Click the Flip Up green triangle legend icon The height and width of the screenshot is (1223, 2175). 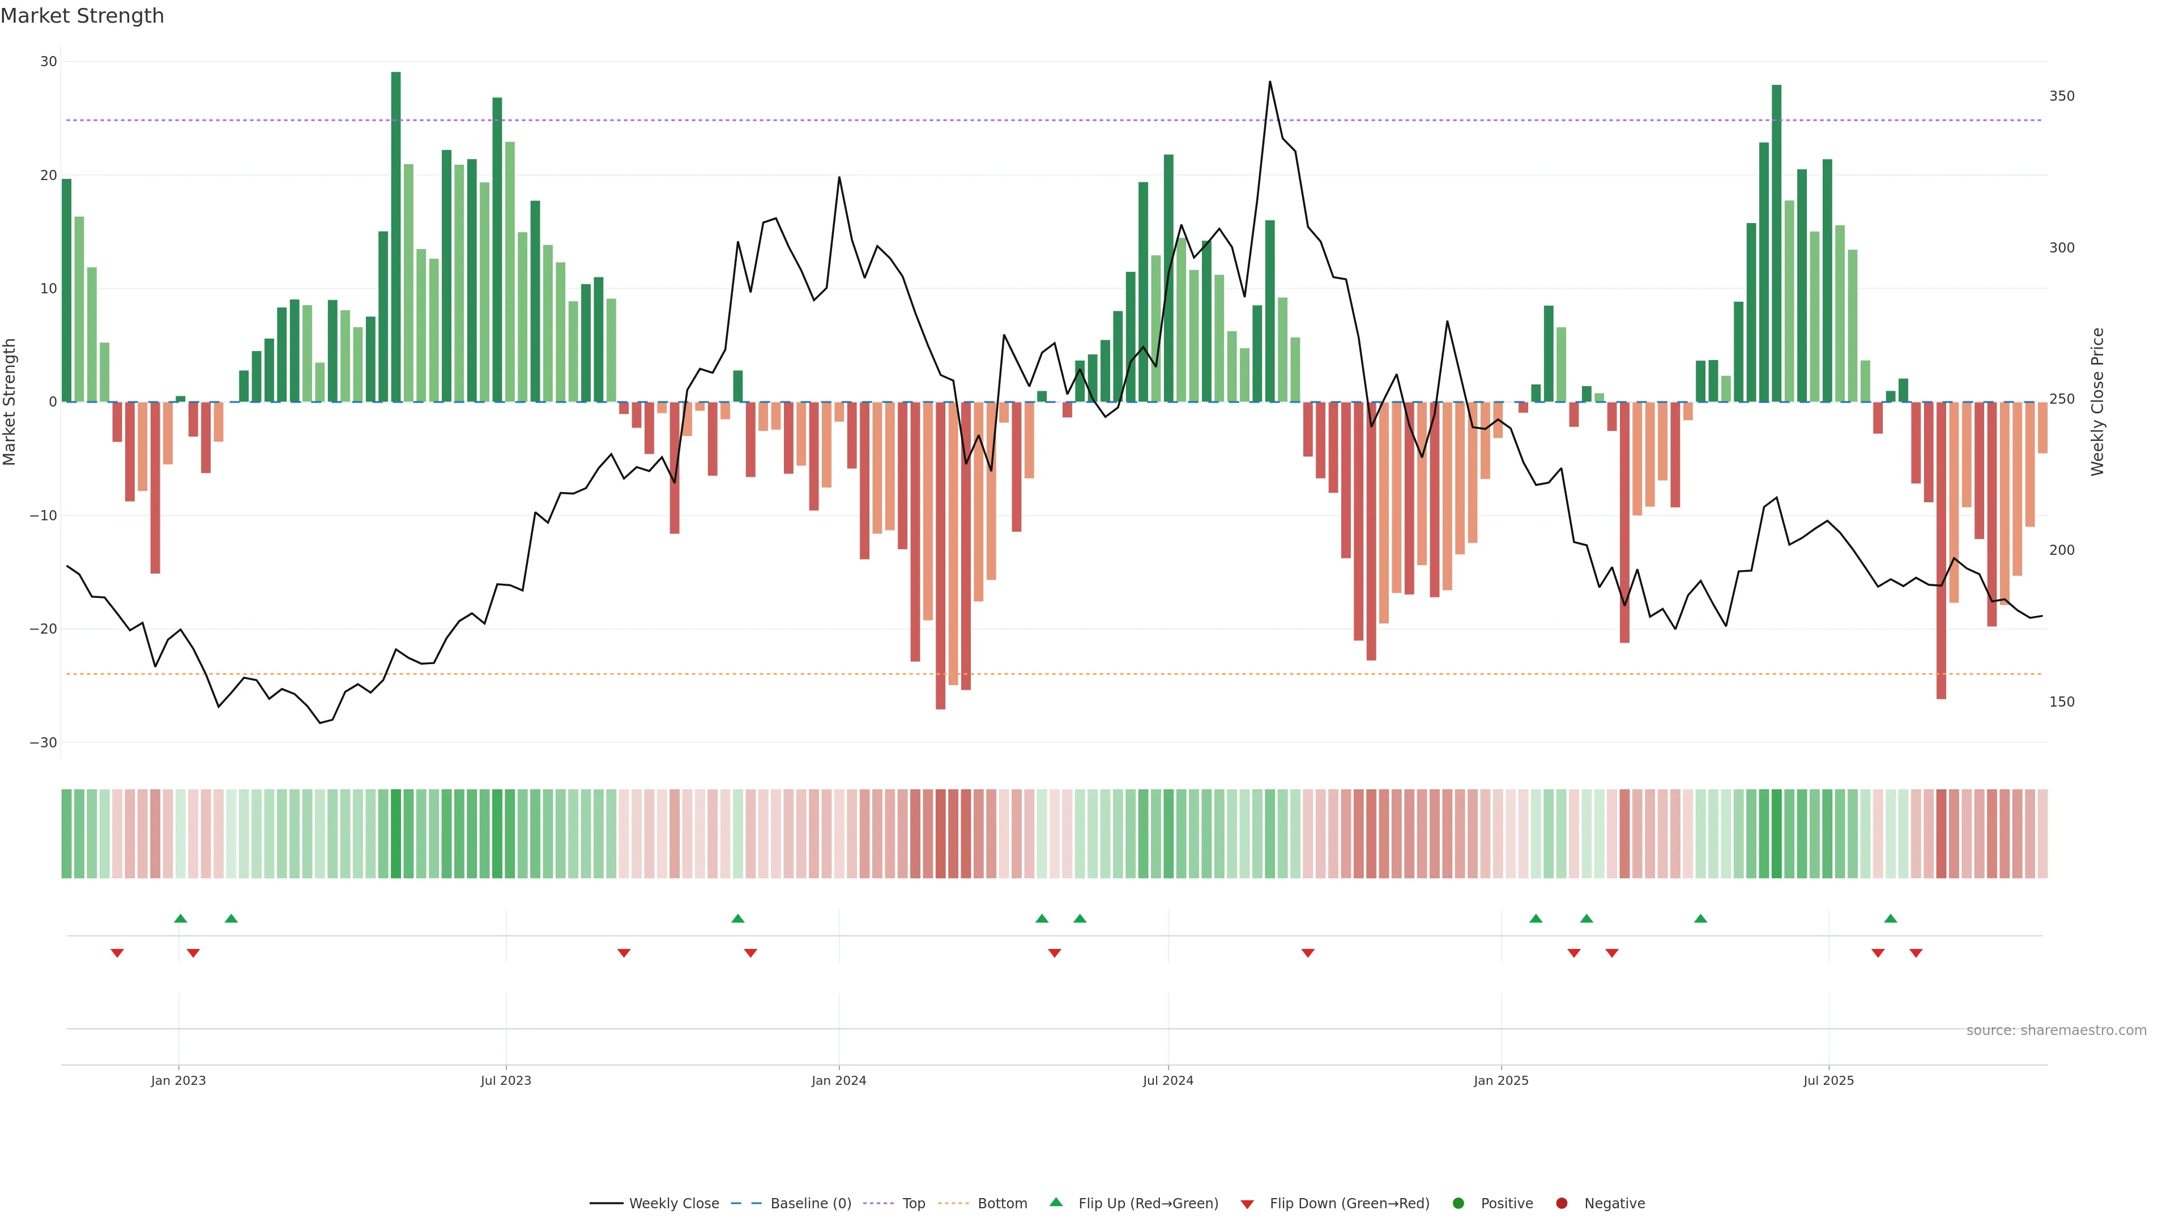tap(1055, 1202)
